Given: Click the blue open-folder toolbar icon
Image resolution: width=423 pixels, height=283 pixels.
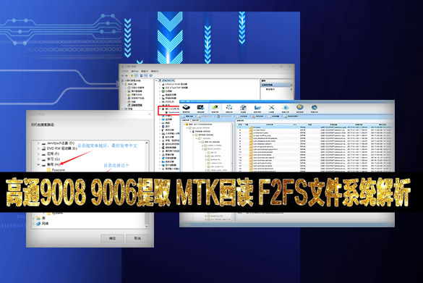Looking at the screenshot, I should point(257,107).
